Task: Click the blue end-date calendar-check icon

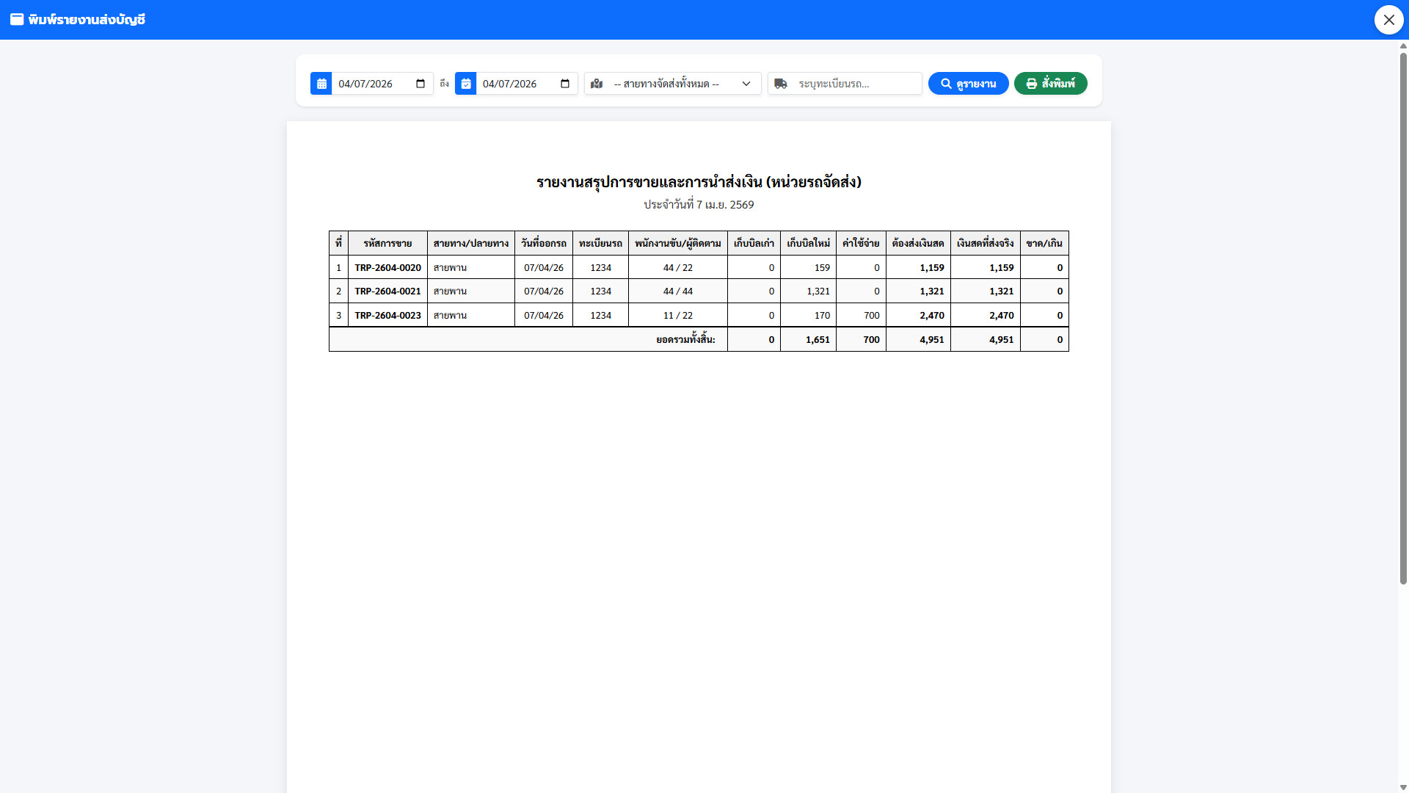Action: 466,84
